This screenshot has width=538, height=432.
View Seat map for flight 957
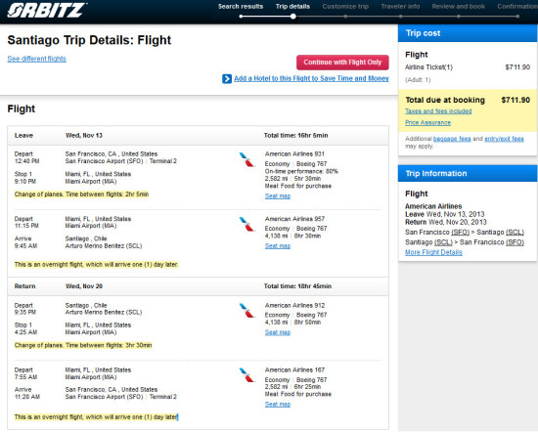click(x=278, y=246)
